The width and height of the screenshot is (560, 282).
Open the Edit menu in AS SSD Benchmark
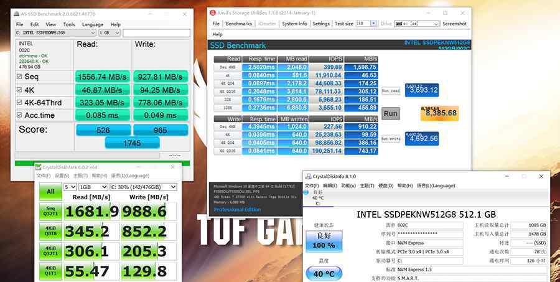(x=34, y=24)
